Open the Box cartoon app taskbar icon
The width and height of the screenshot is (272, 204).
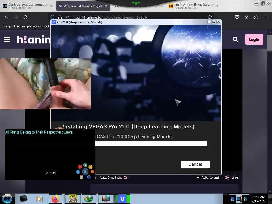pos(73,199)
